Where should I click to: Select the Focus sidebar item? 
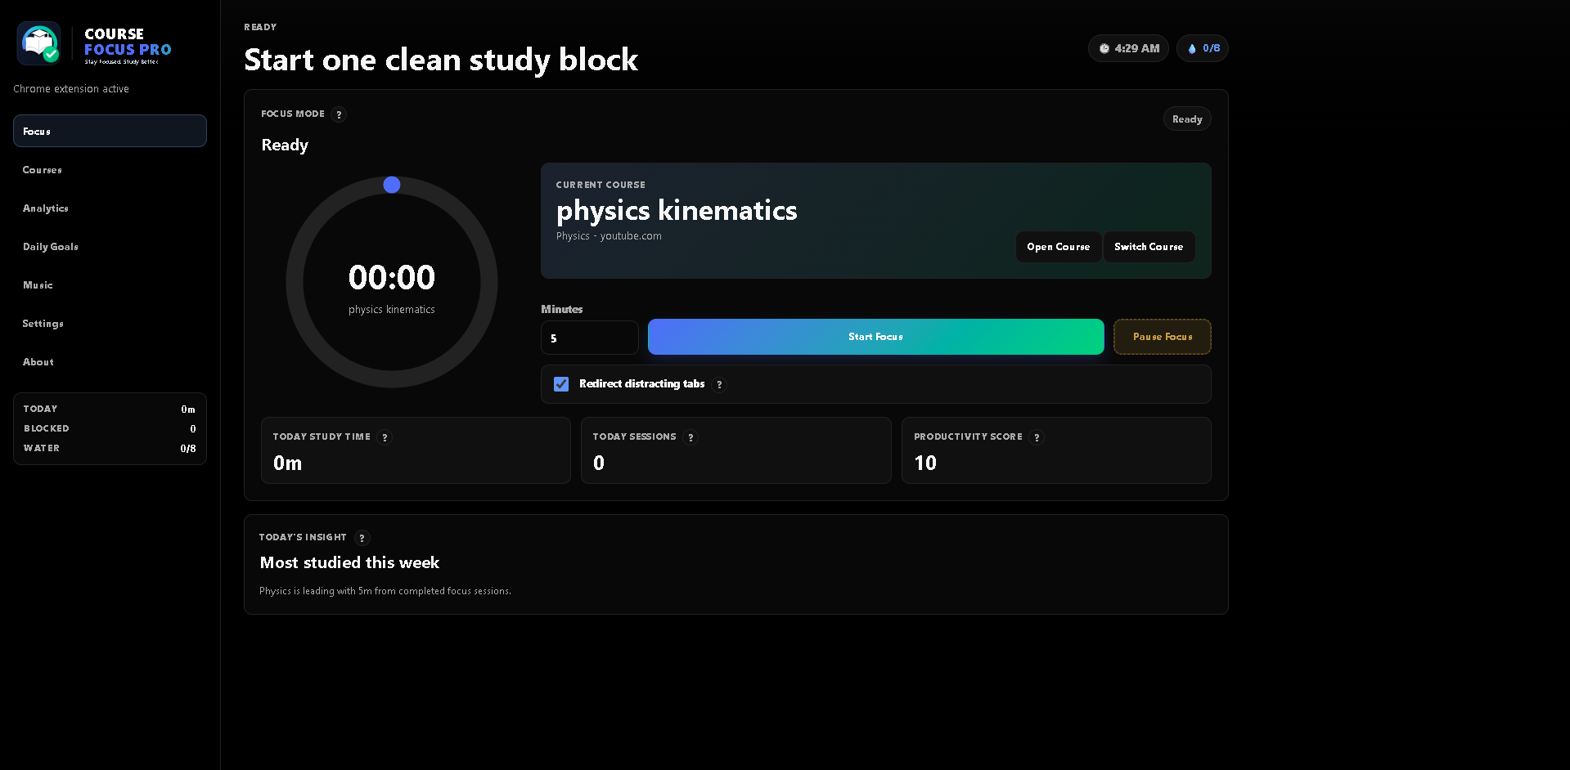point(110,131)
